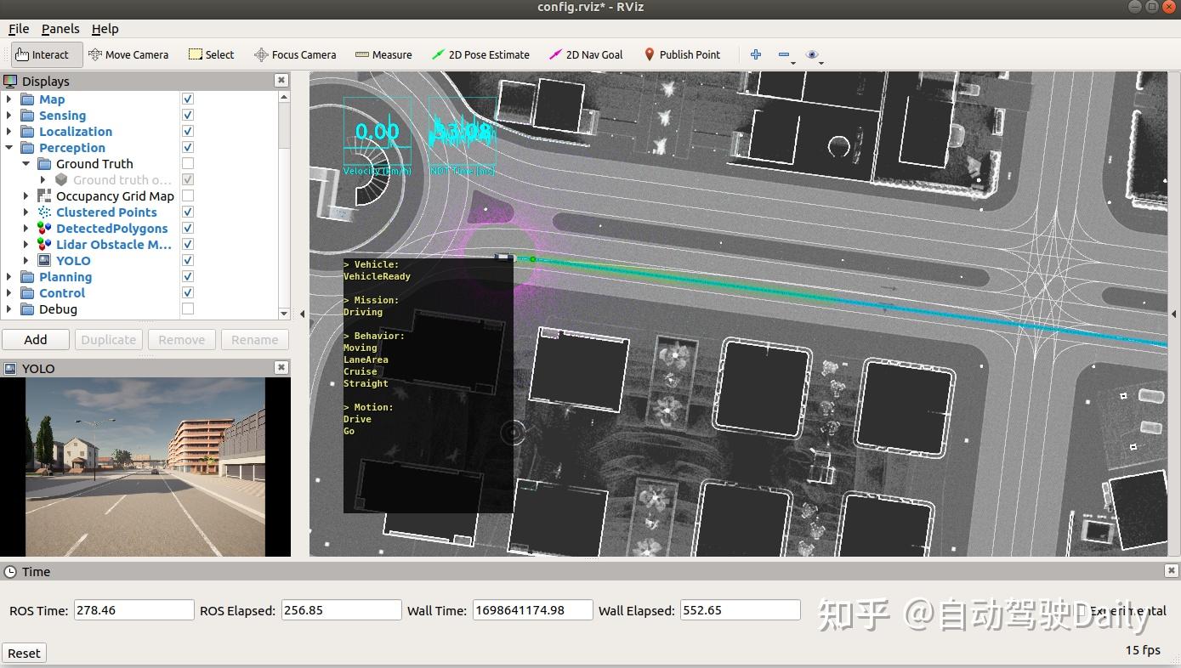Open the eye visibility dropdown in toolbar

pyautogui.click(x=814, y=55)
